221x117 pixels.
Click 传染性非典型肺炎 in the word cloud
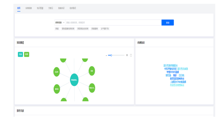pyautogui.click(x=177, y=85)
